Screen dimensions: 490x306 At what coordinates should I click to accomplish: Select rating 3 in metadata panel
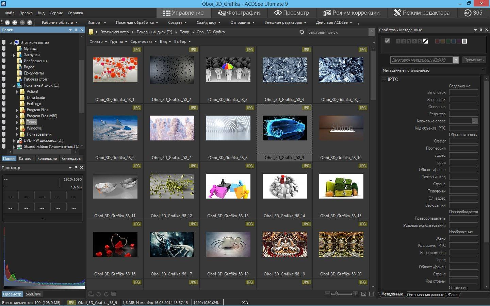(409, 41)
